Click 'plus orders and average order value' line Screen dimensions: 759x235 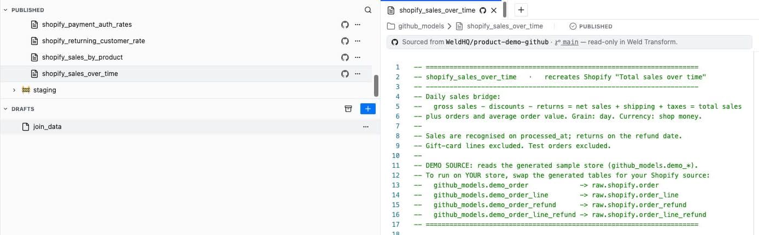pyautogui.click(x=558, y=116)
